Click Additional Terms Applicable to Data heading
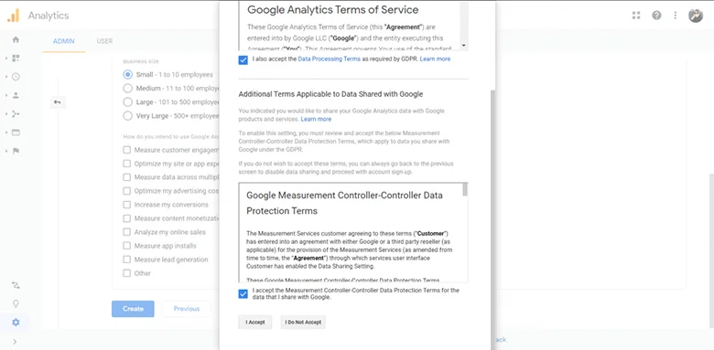Viewport: 714px width, 350px height. pyautogui.click(x=330, y=94)
